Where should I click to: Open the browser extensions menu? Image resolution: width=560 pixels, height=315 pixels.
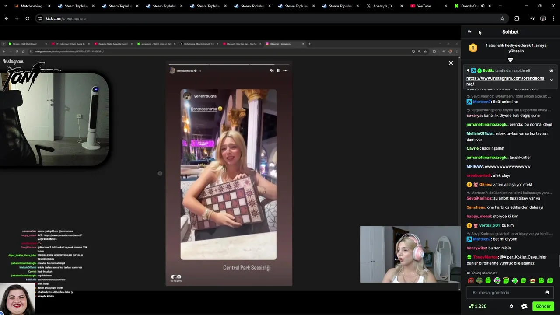coord(517,18)
